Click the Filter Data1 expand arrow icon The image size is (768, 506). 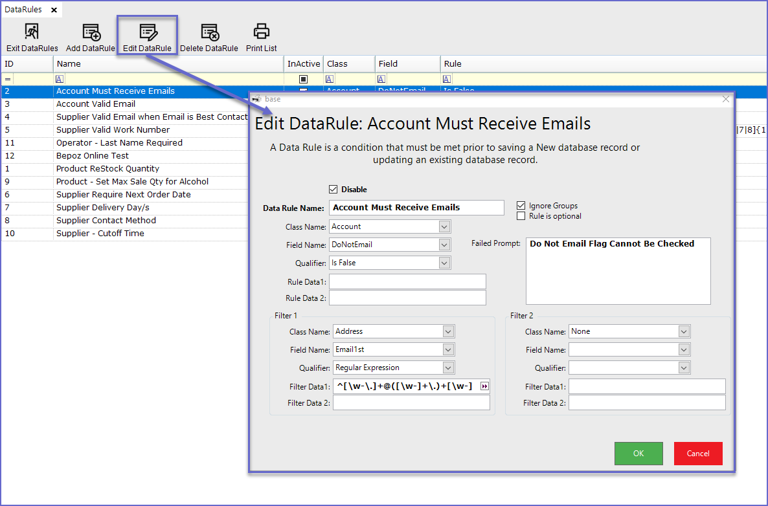pos(484,386)
